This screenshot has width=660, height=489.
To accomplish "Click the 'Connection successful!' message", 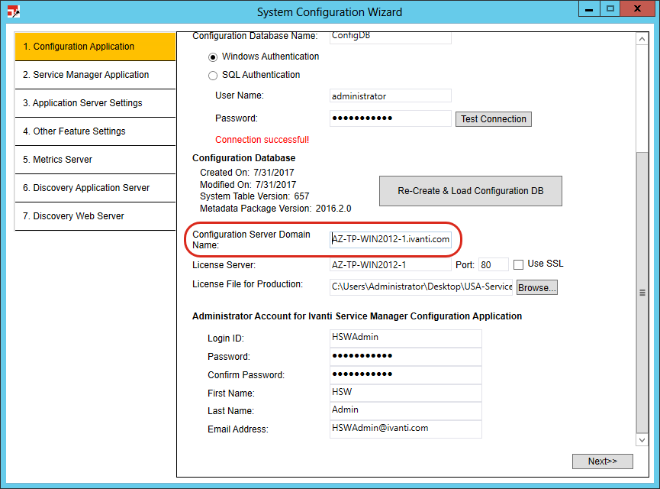I will pyautogui.click(x=262, y=140).
